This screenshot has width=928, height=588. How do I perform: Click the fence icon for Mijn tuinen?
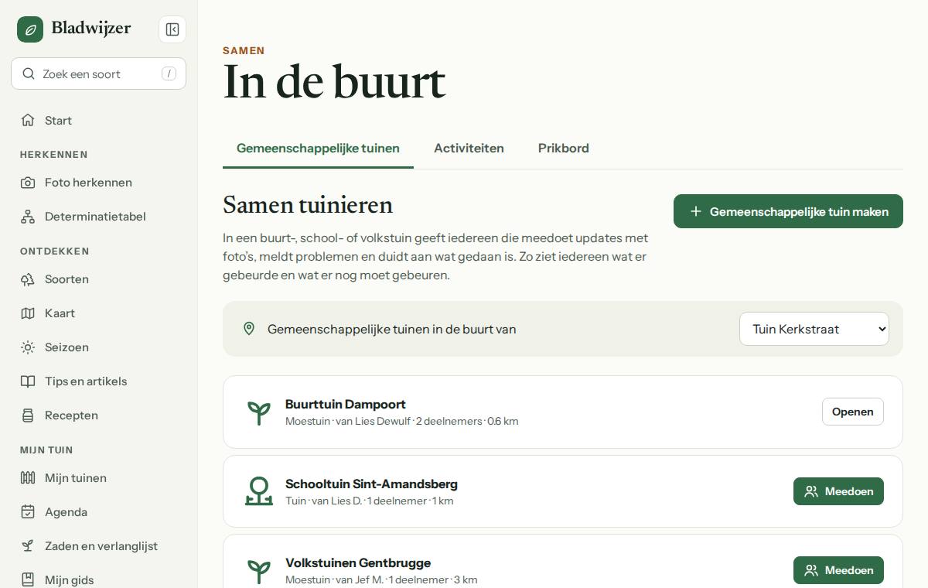pyautogui.click(x=28, y=478)
